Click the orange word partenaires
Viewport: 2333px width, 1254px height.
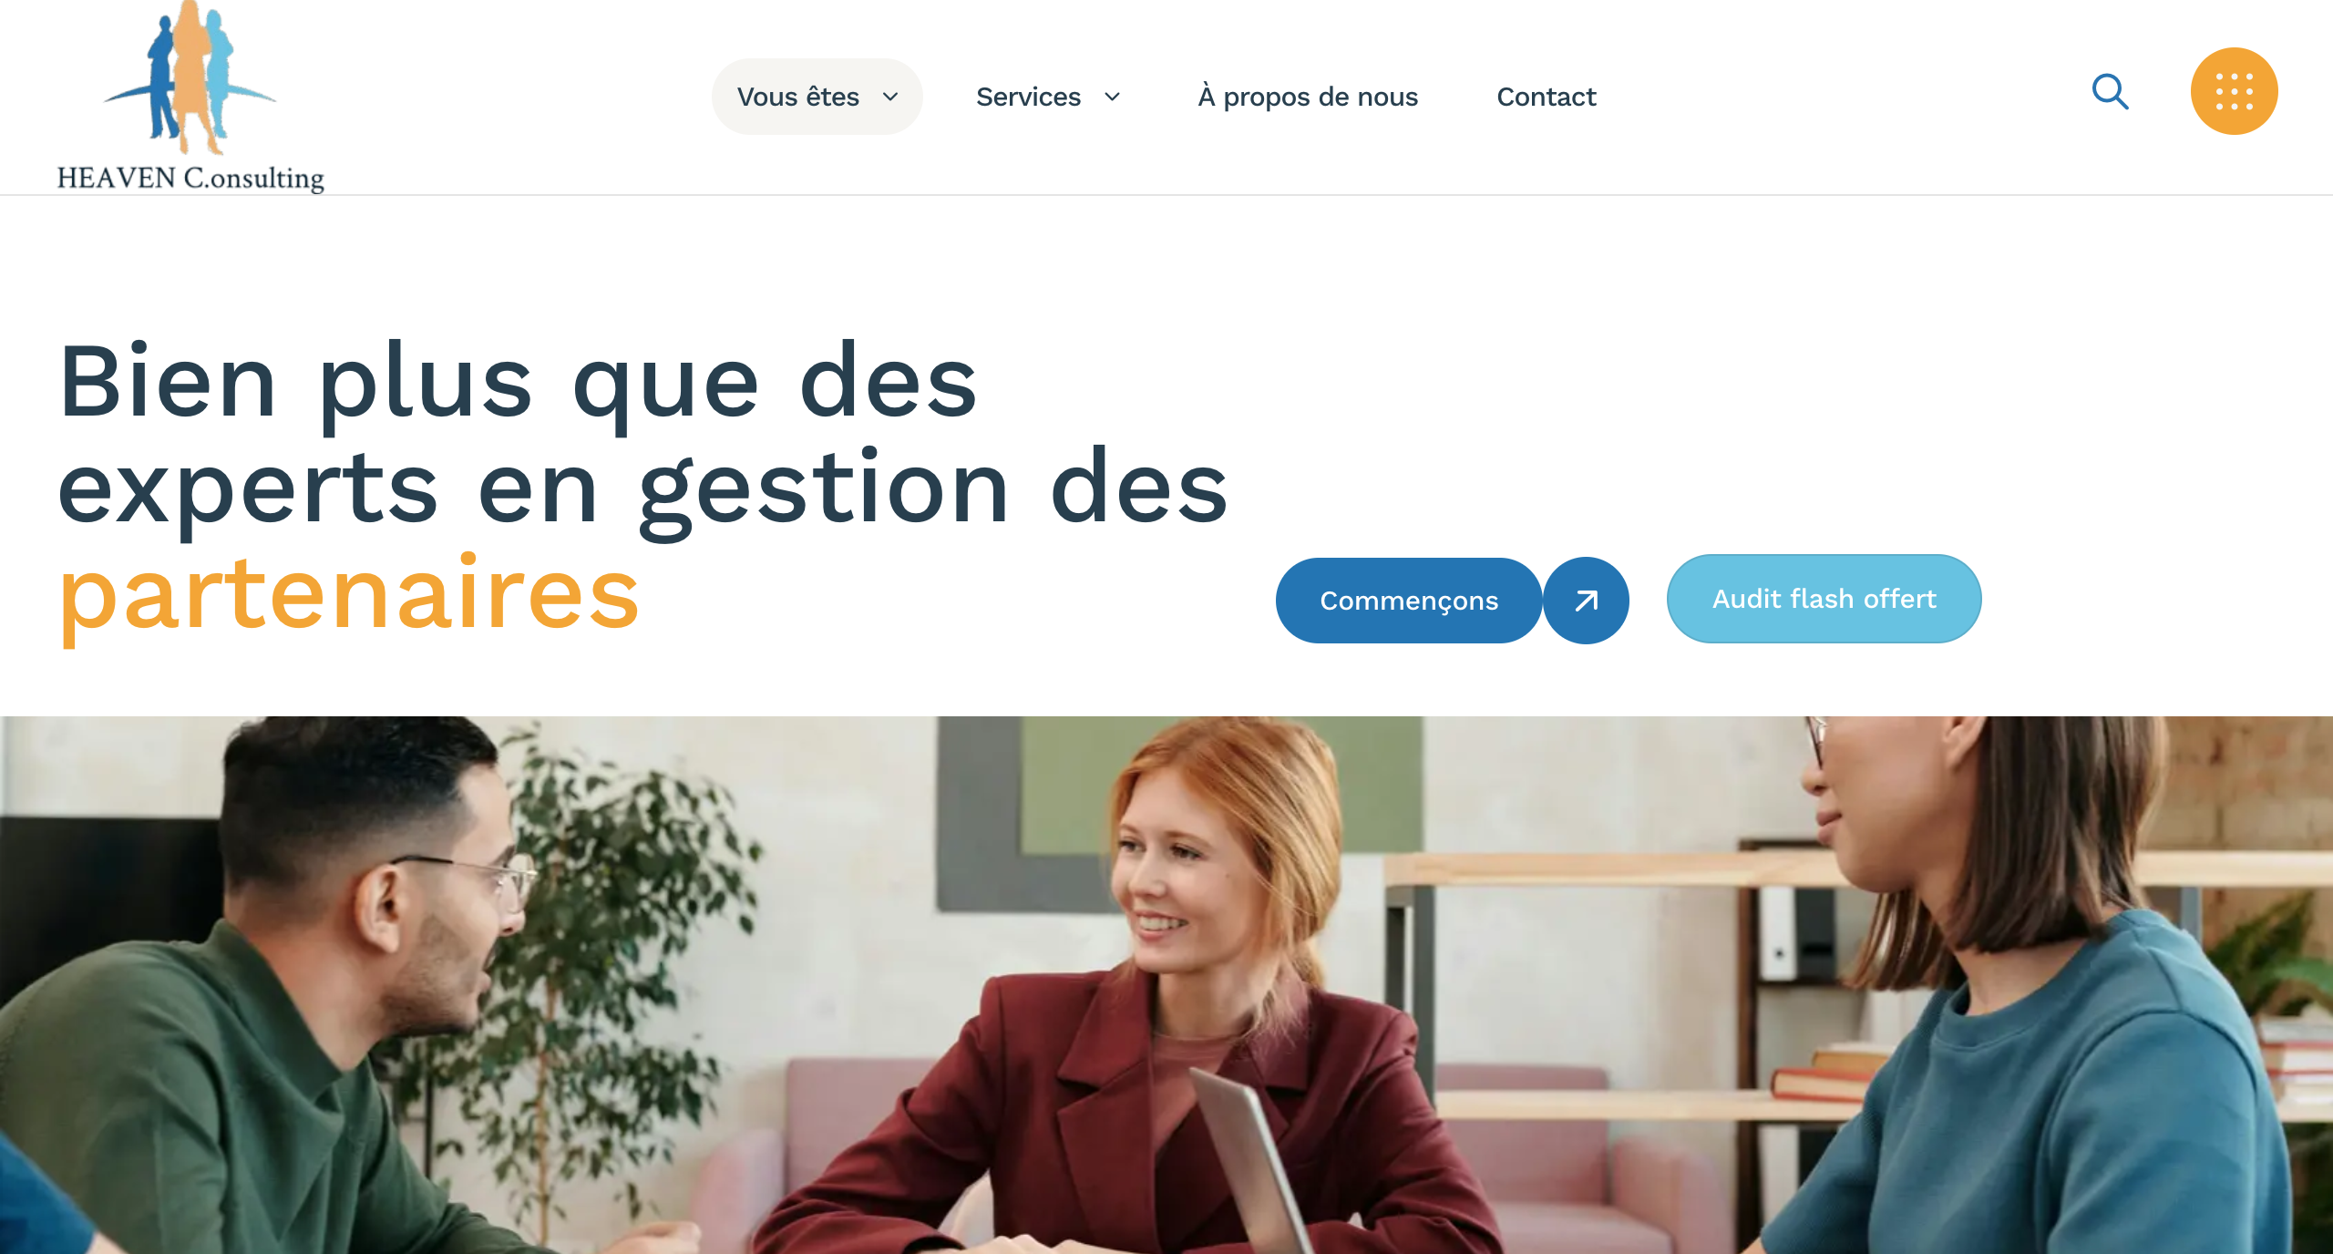coord(349,594)
